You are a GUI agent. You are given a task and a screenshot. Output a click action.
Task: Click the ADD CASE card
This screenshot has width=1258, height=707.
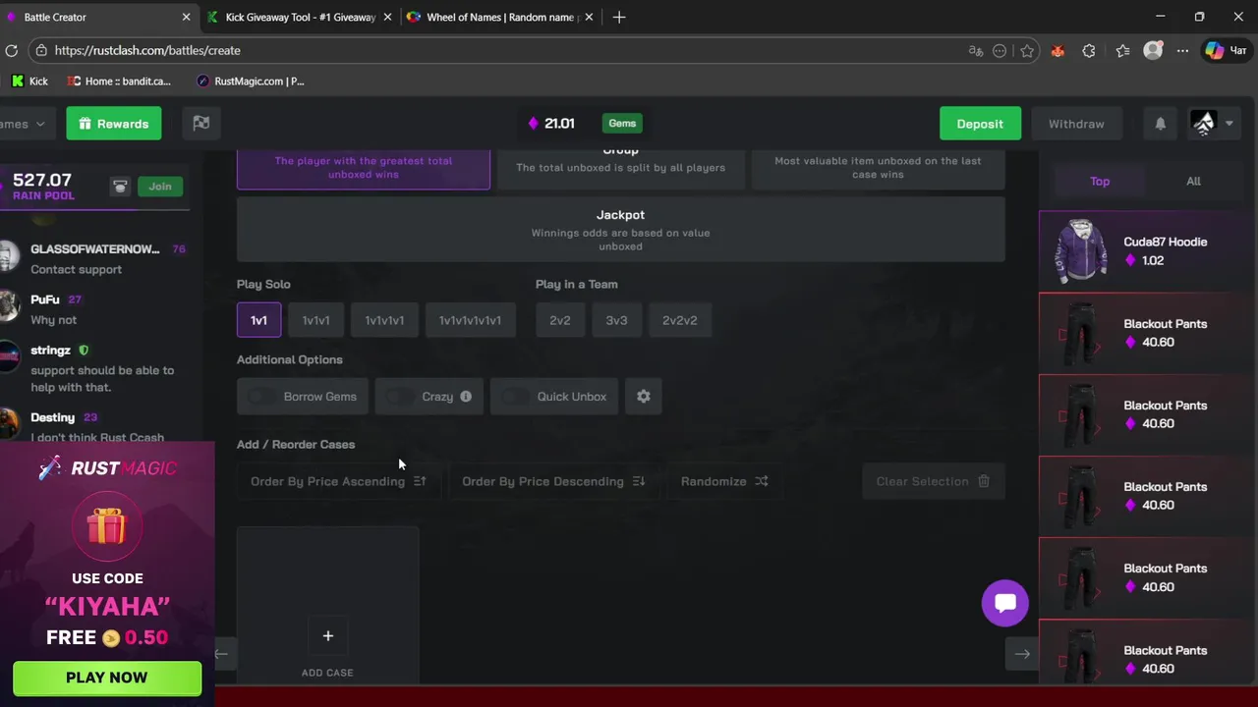point(327,606)
